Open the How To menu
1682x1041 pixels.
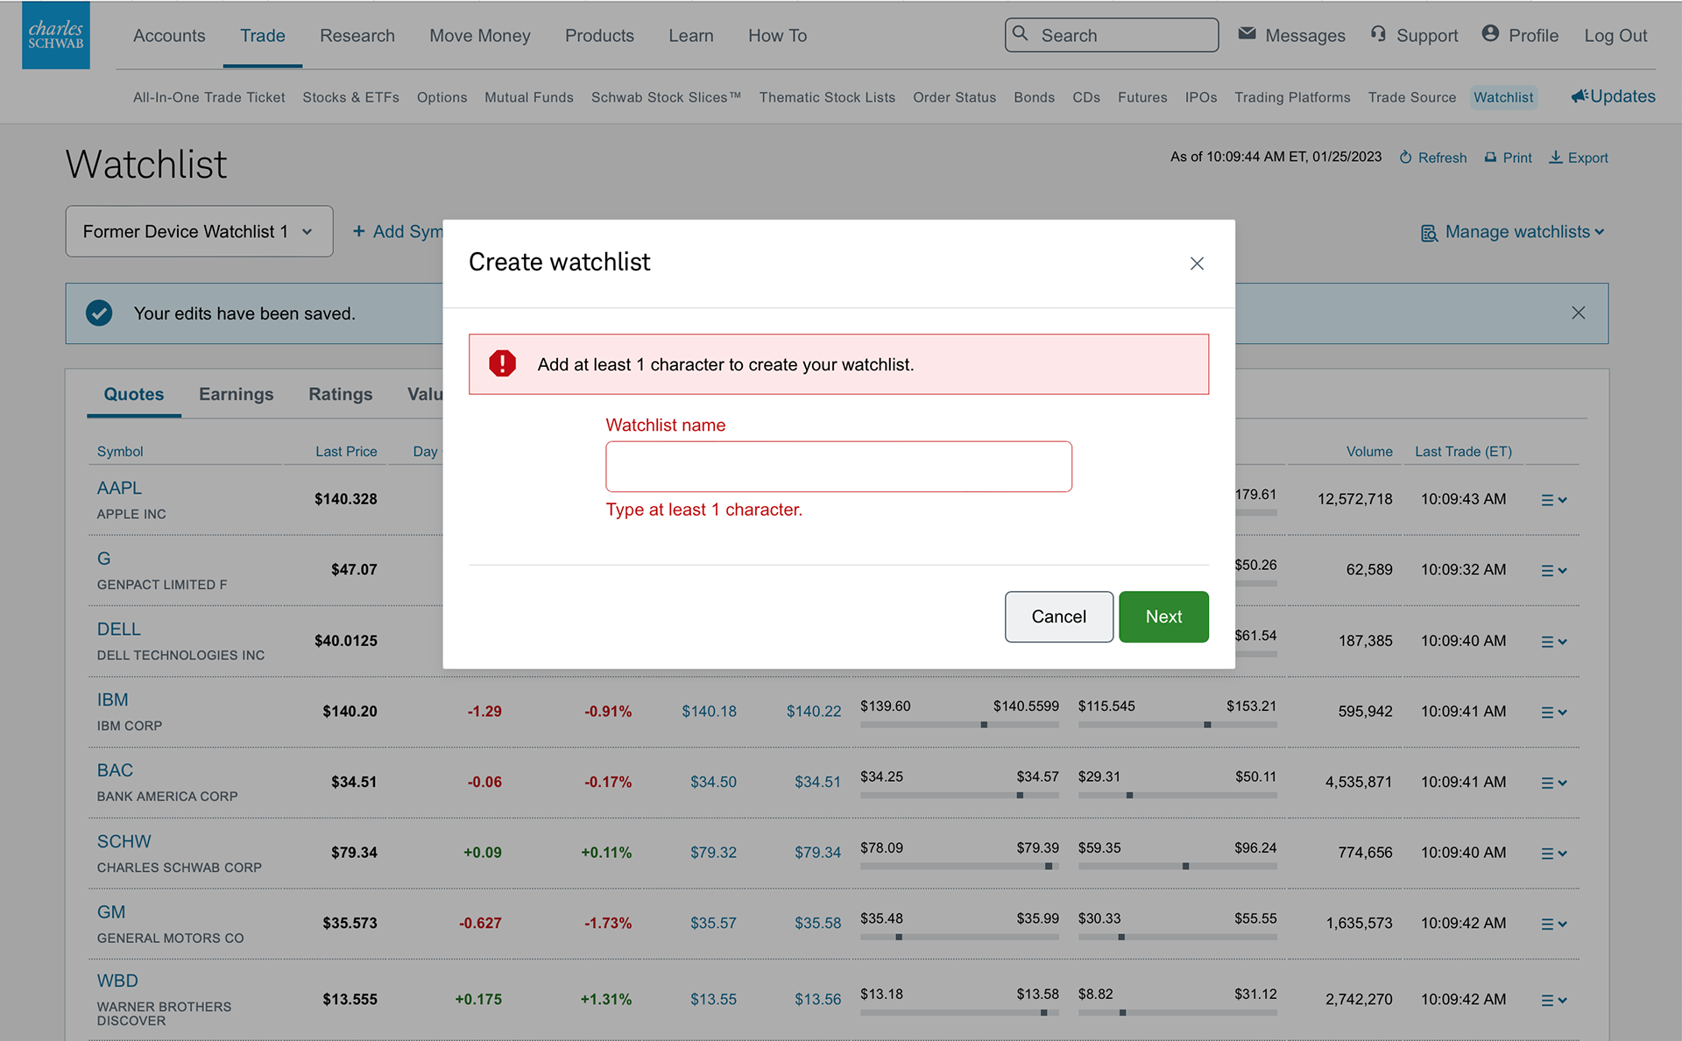click(777, 35)
